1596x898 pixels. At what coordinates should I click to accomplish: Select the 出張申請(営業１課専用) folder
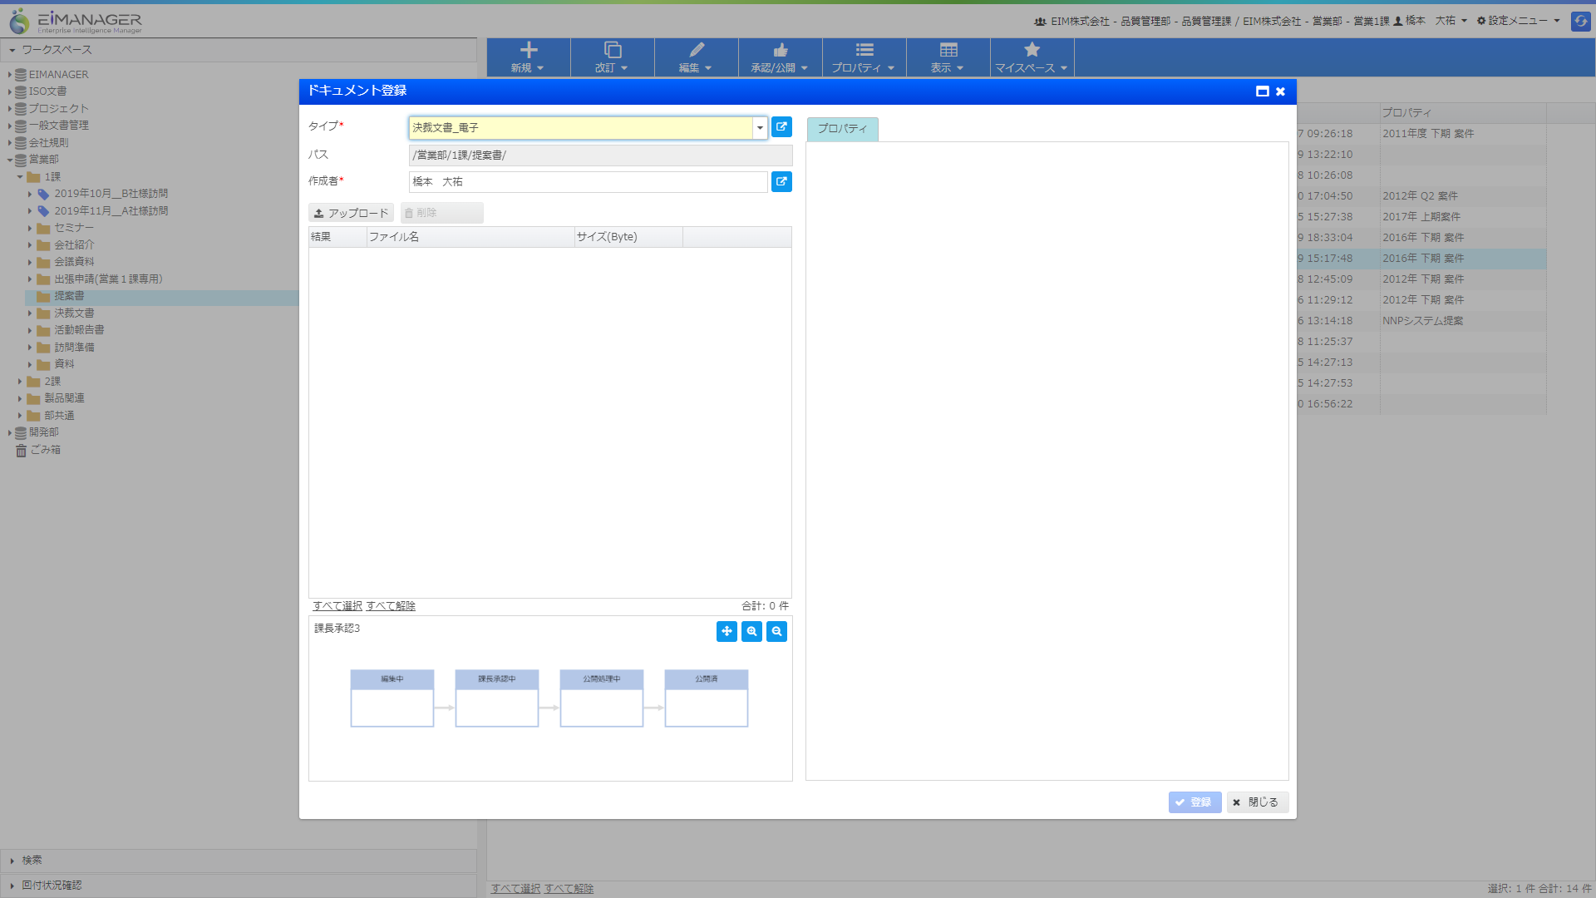pyautogui.click(x=108, y=279)
